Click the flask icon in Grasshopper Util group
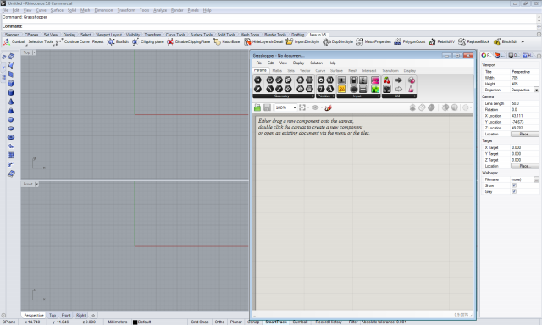 point(411,89)
